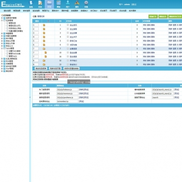Open the second item in the light-blue submenu bar
This screenshot has height=182, width=182.
click(17, 11)
